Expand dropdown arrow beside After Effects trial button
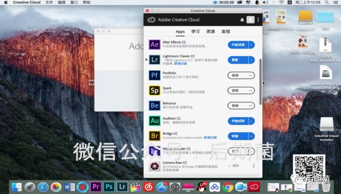341x194 pixels. [251, 45]
